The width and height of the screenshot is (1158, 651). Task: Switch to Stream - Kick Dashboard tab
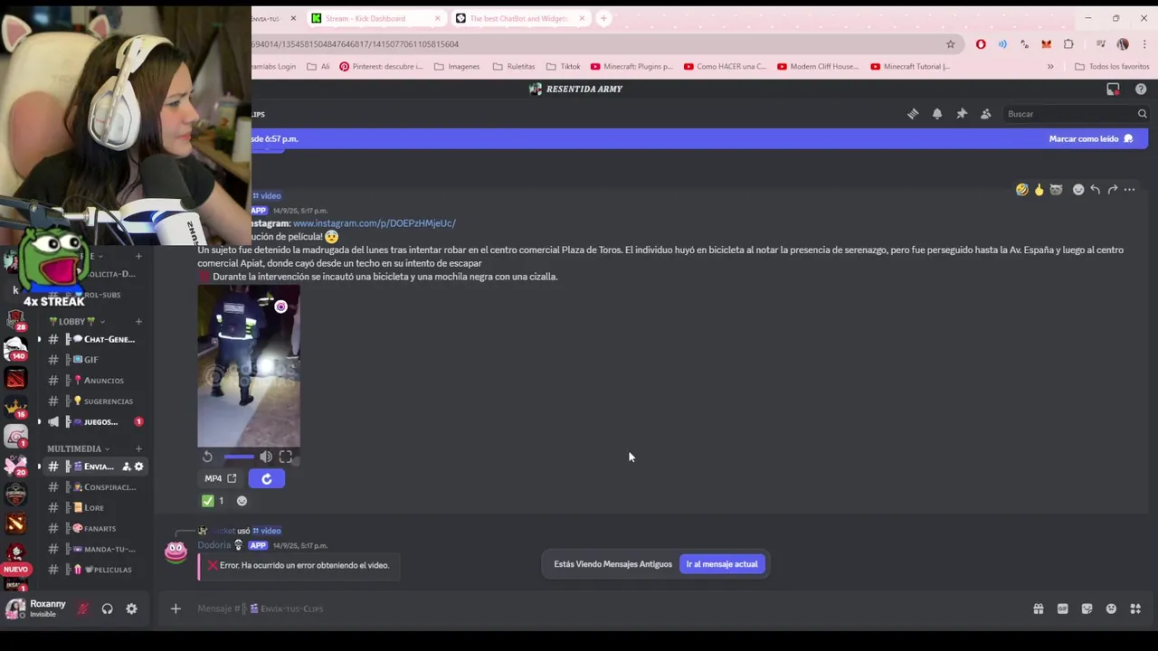coord(375,18)
